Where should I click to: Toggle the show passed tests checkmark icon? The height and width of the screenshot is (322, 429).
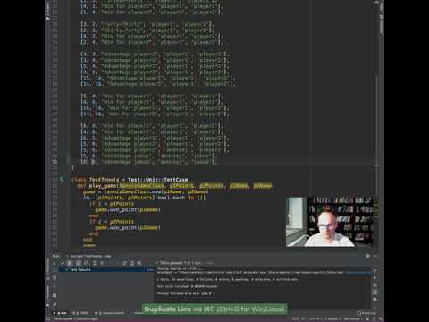(x=63, y=263)
